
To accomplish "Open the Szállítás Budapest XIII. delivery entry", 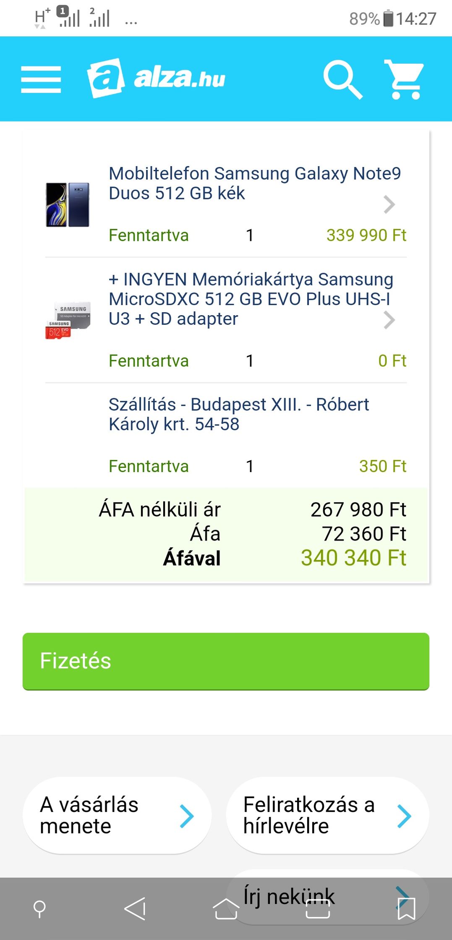I will tap(238, 414).
